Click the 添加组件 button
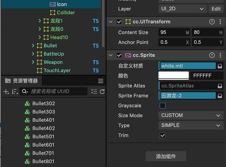This screenshot has height=167, width=226. pos(166,156)
